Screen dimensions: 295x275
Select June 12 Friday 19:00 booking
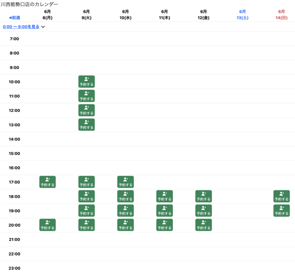coord(204,211)
